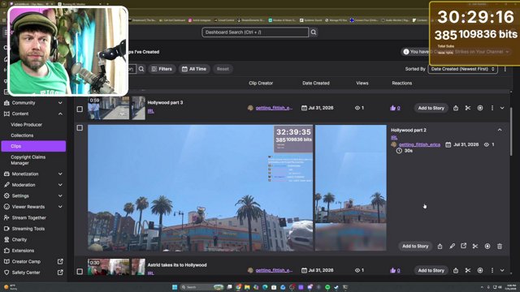The image size is (520, 292).
Task: Expand the Hollywood part 3 clip row
Action: click(502, 108)
